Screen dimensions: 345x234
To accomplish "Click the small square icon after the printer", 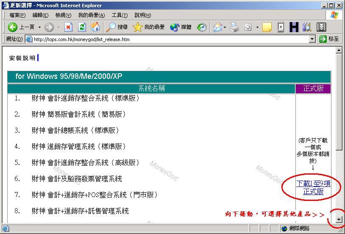I will [248, 27].
